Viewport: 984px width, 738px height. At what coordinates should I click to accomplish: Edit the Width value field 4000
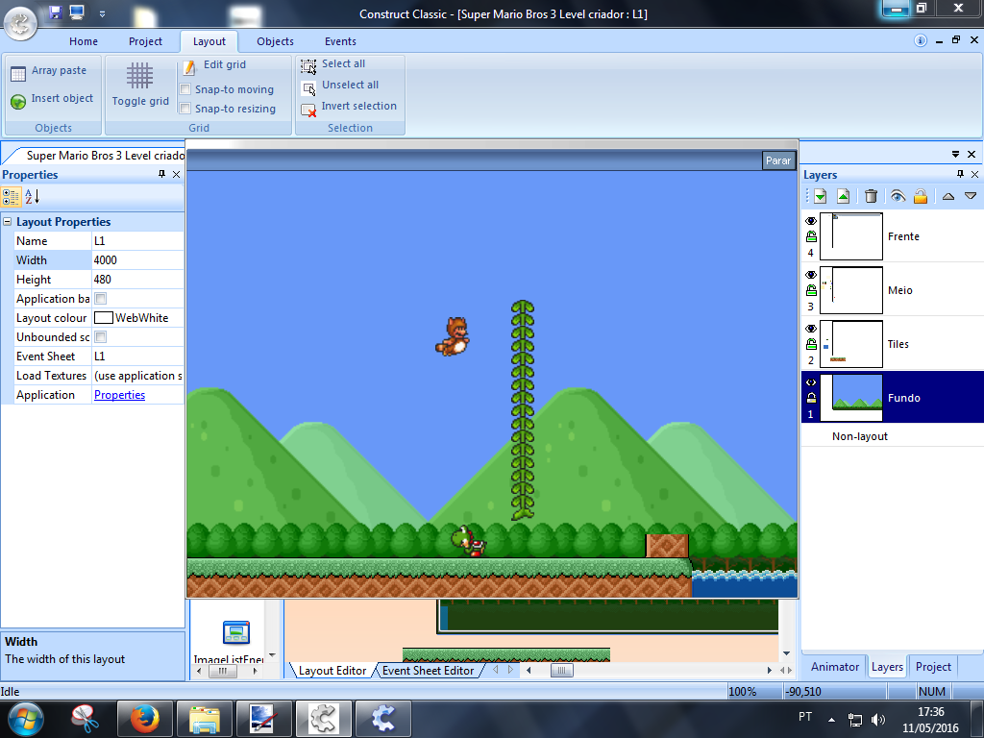(137, 260)
